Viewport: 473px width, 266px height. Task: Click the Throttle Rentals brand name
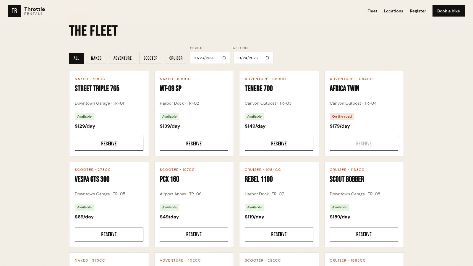(x=35, y=11)
